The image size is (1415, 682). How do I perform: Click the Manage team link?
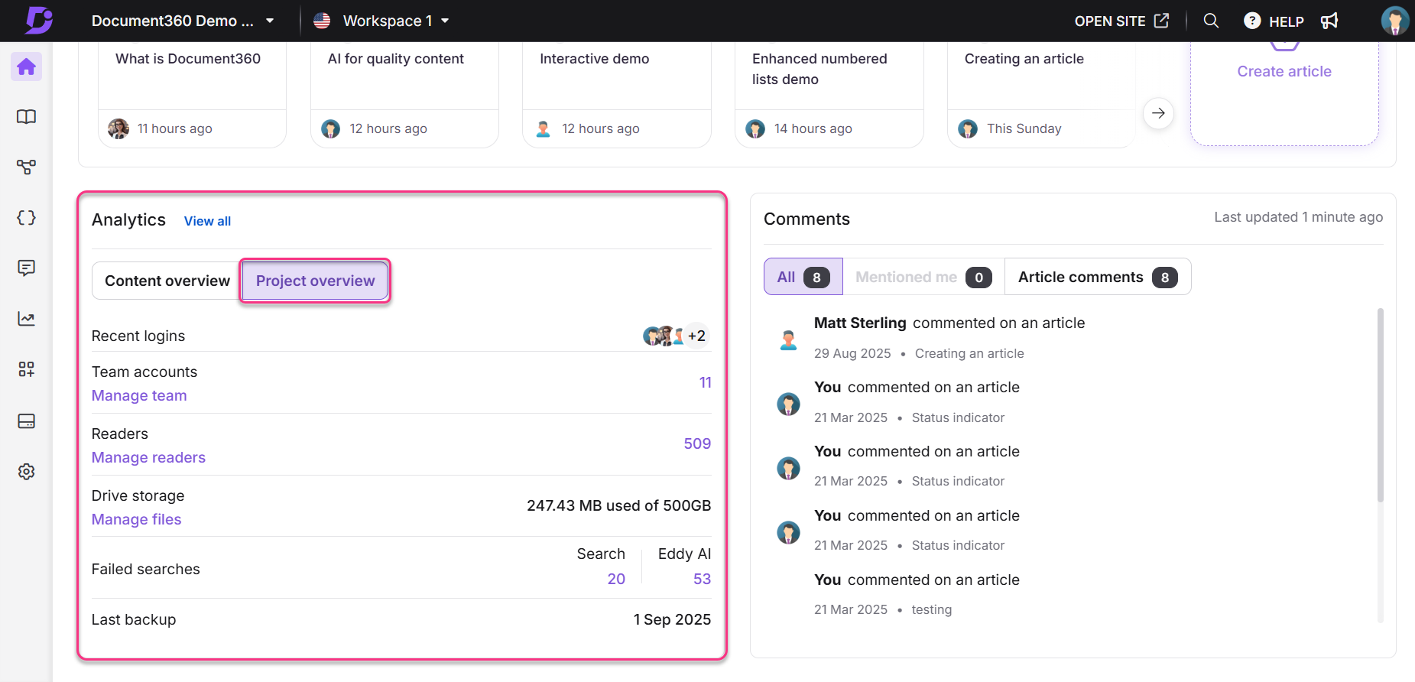pos(139,395)
